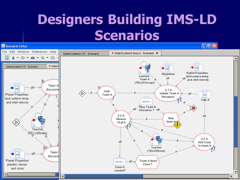Select the function oval F tool
Screen dimensions: 240x180
tap(23, 58)
